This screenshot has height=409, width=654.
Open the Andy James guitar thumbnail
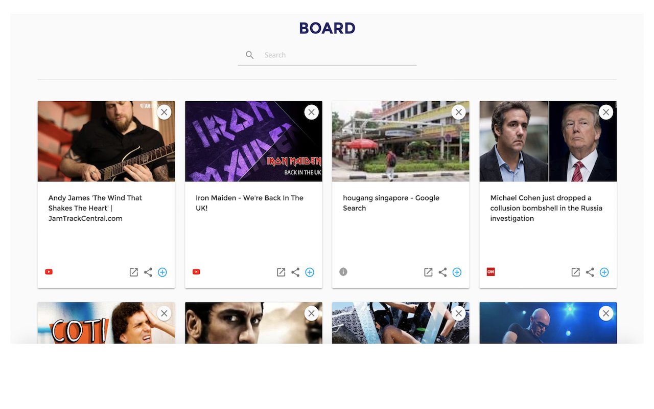[x=106, y=141]
